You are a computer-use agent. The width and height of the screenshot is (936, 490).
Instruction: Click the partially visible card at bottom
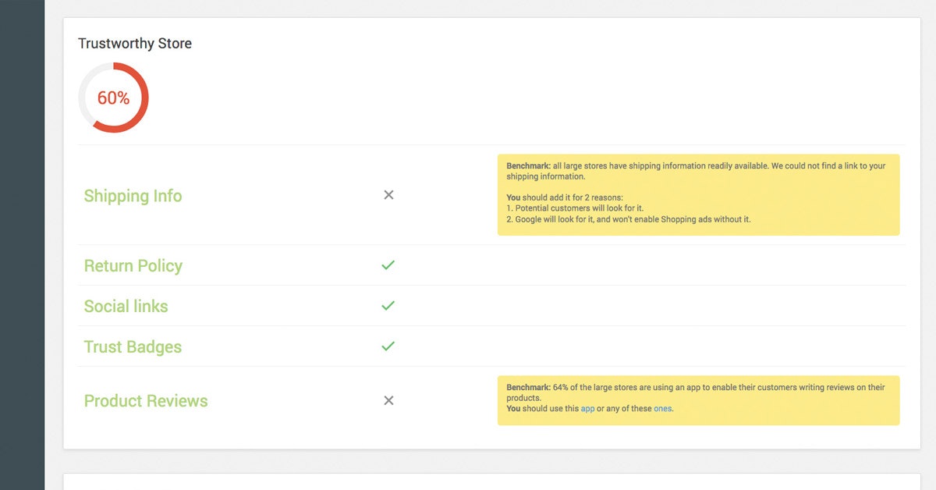click(x=491, y=481)
